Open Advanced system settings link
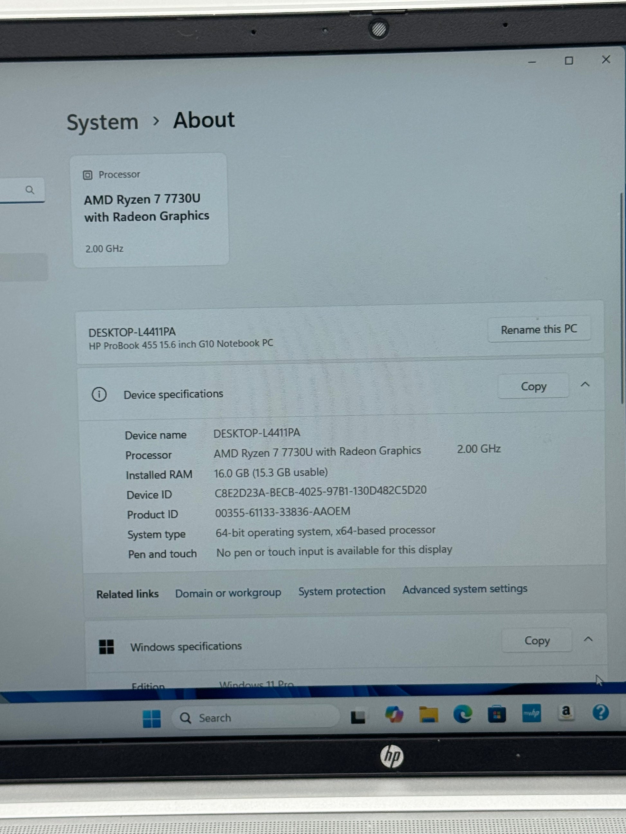Viewport: 626px width, 834px height. pos(465,589)
